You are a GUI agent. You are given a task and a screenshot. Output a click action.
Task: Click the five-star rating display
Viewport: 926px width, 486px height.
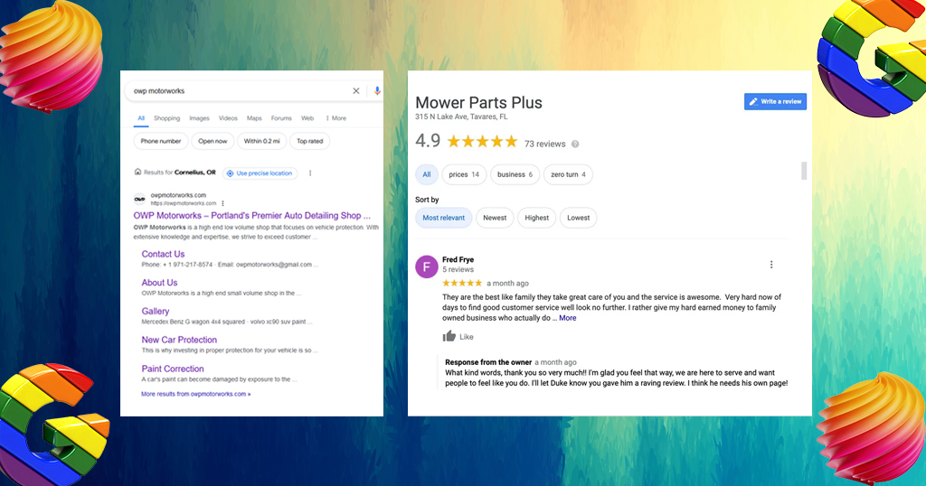point(482,142)
